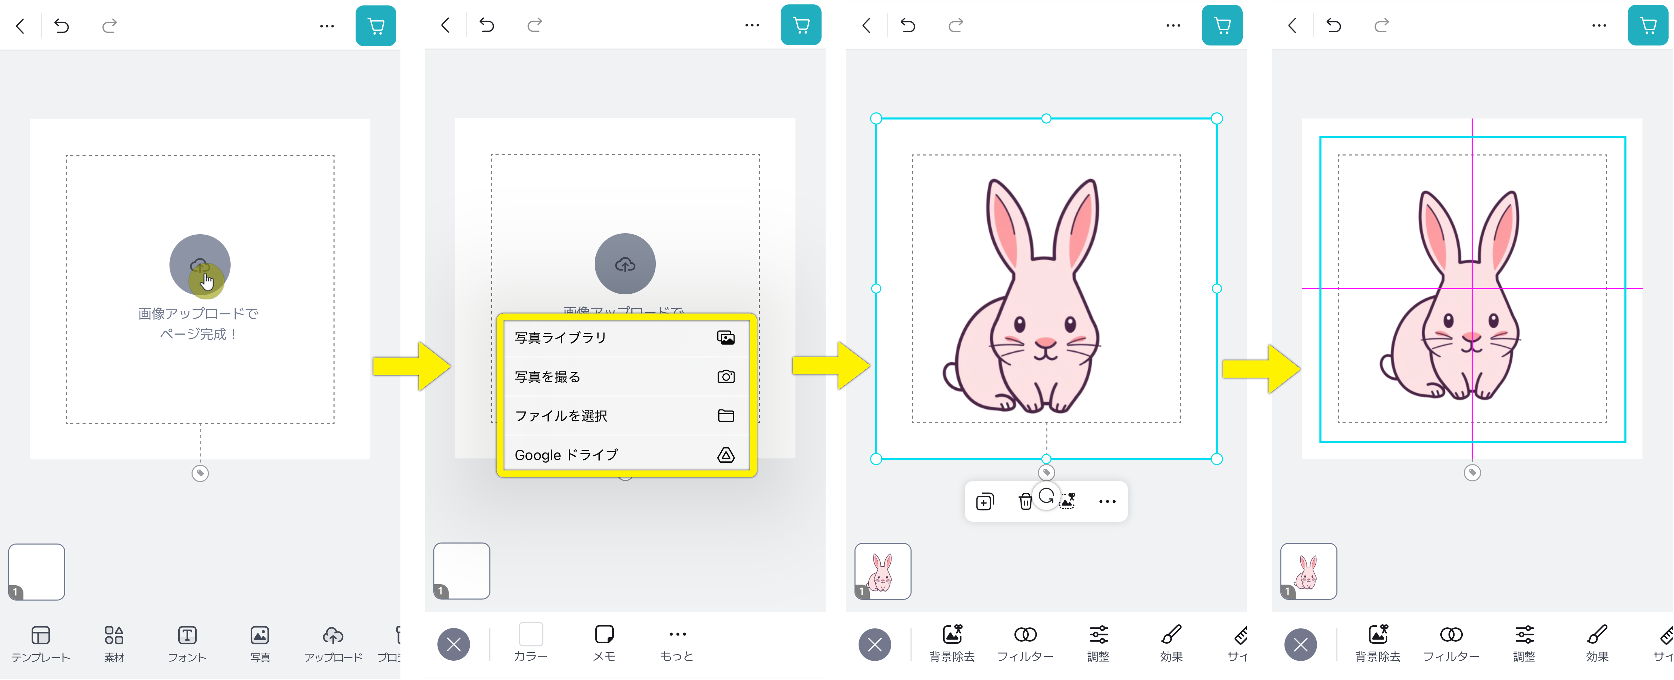
Task: Tap もっと in the second screen toolbar
Action: click(x=677, y=642)
